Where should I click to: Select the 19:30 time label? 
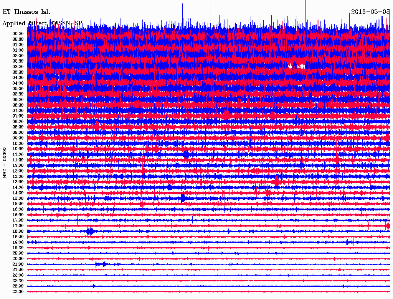(x=18, y=248)
